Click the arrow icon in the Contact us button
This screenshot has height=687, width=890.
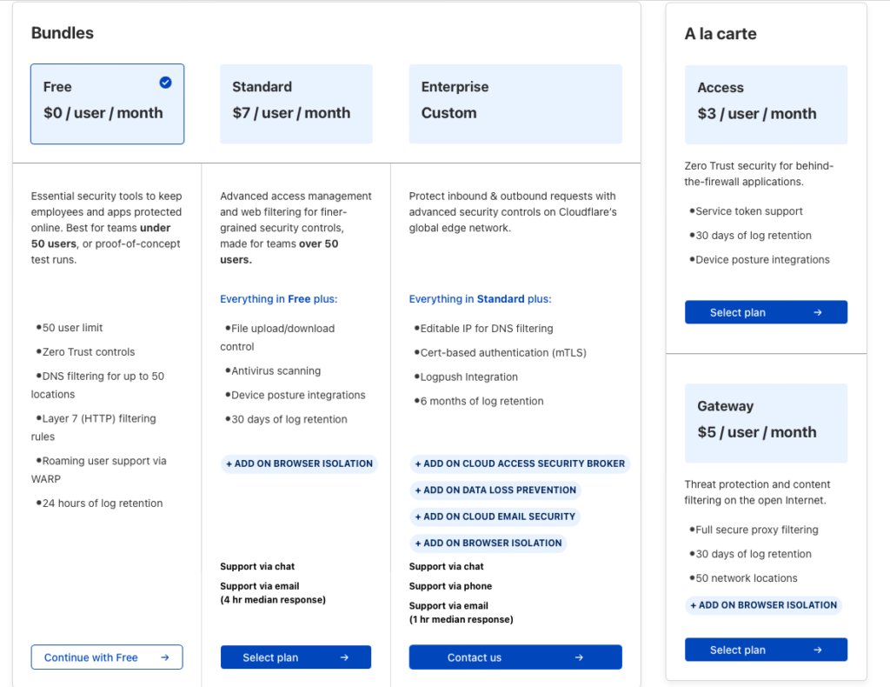tap(579, 657)
